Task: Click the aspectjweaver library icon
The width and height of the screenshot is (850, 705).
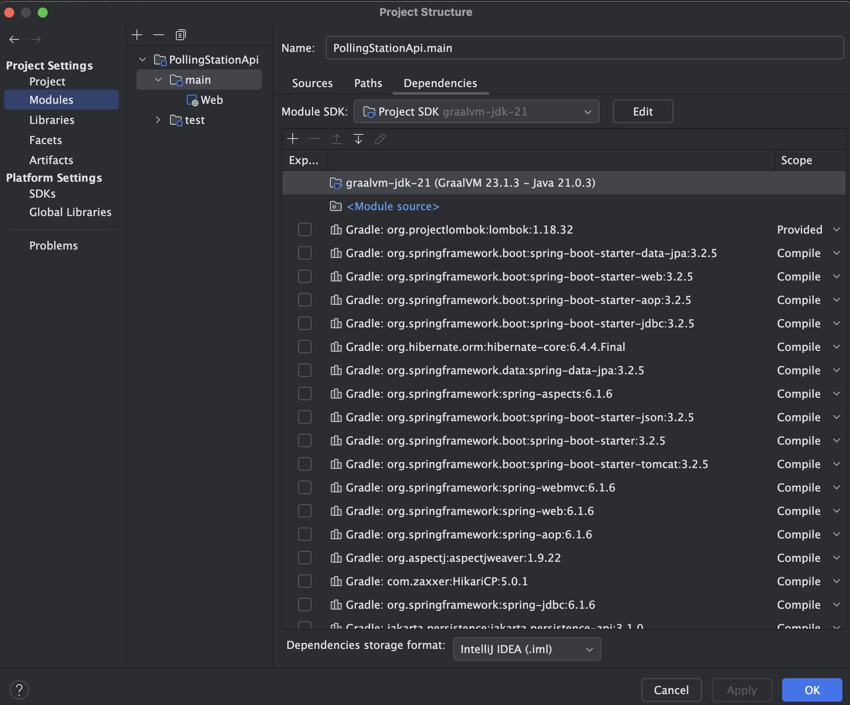Action: coord(336,558)
